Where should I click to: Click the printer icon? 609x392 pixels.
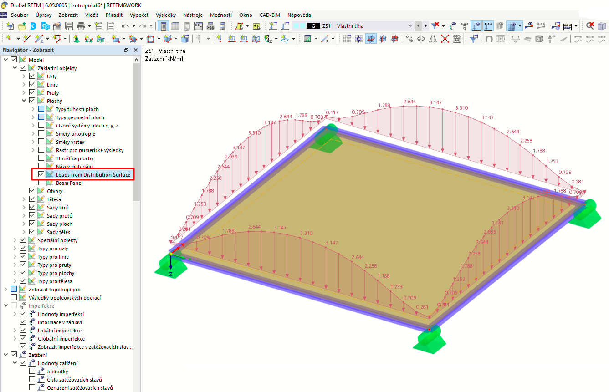point(81,26)
